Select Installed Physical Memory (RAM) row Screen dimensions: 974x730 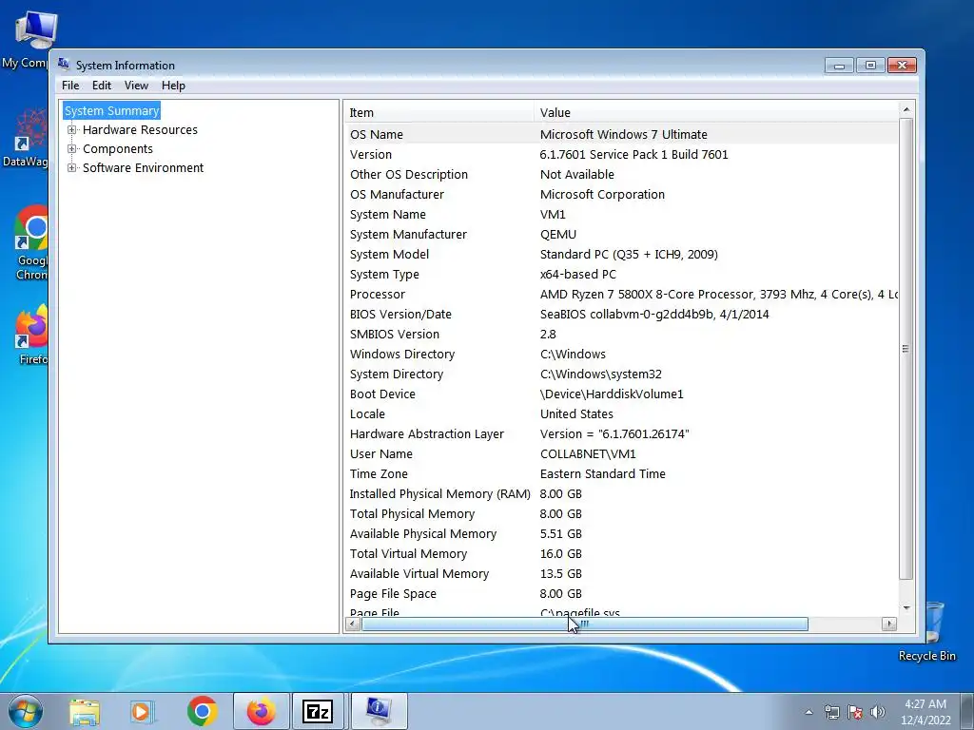(x=621, y=493)
